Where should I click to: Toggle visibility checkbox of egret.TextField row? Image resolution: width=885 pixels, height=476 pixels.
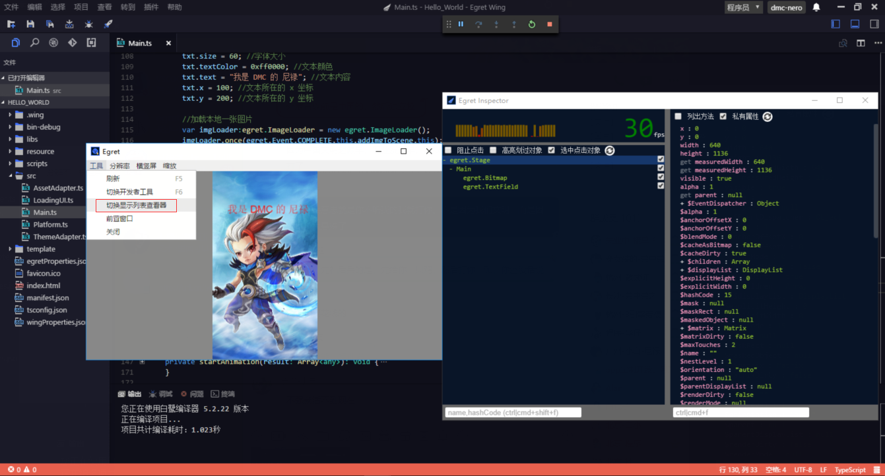[661, 186]
